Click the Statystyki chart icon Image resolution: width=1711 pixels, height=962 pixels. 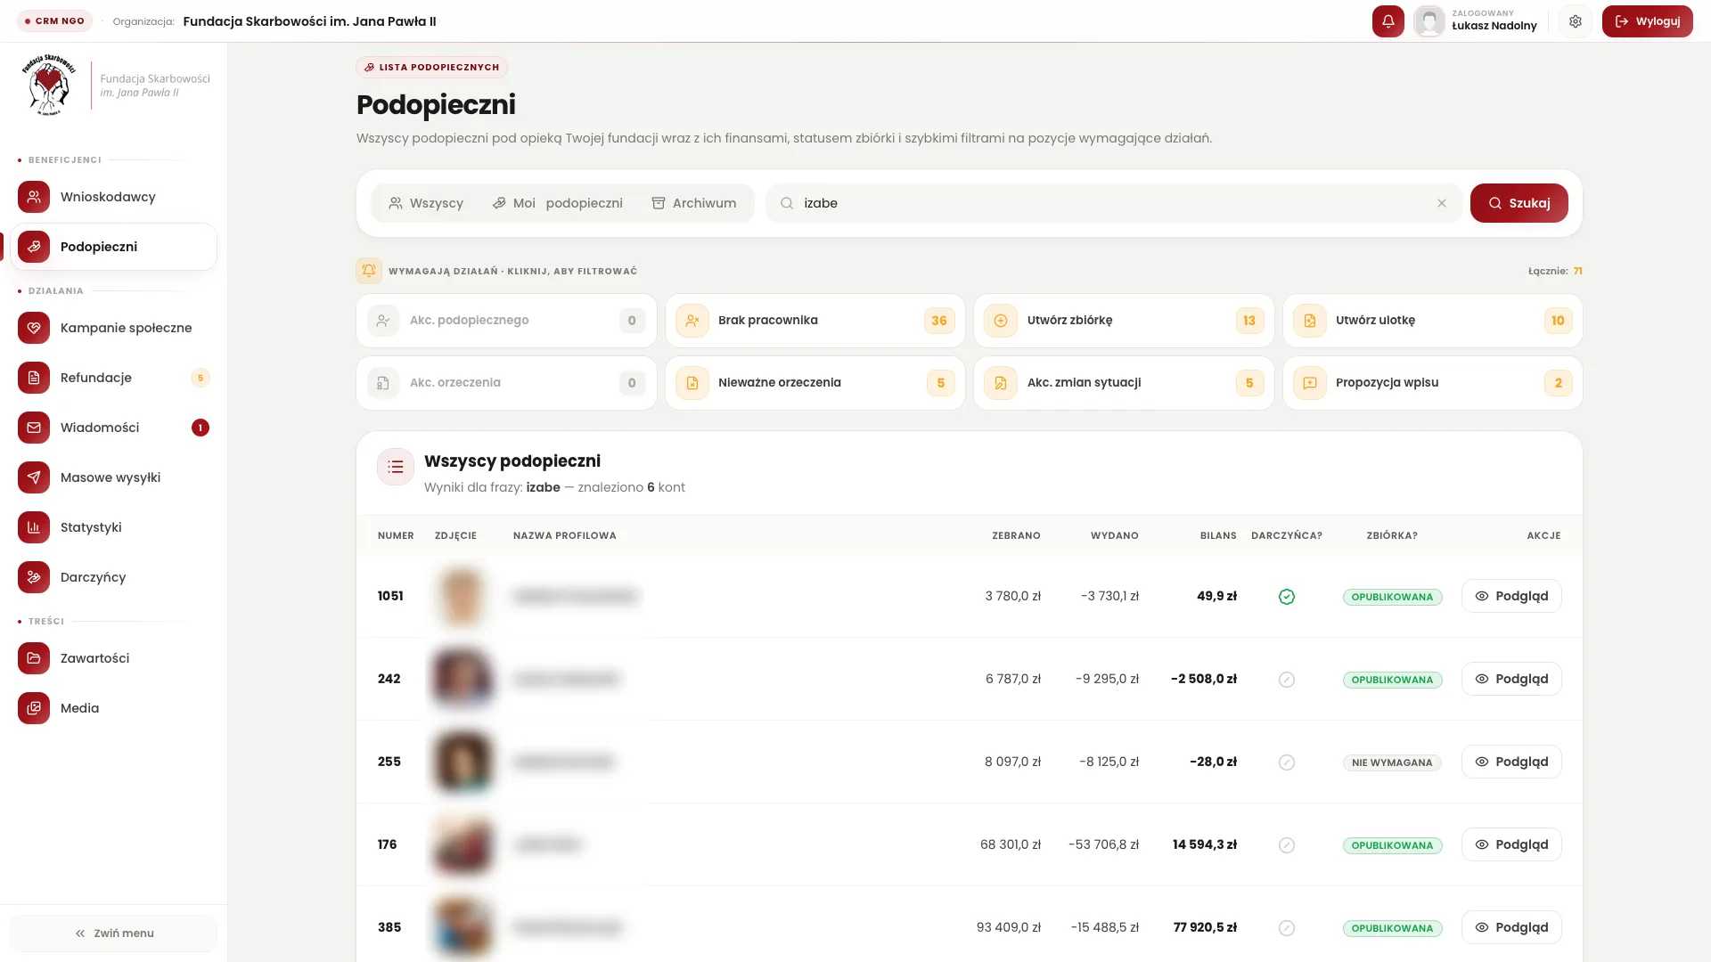(x=34, y=527)
